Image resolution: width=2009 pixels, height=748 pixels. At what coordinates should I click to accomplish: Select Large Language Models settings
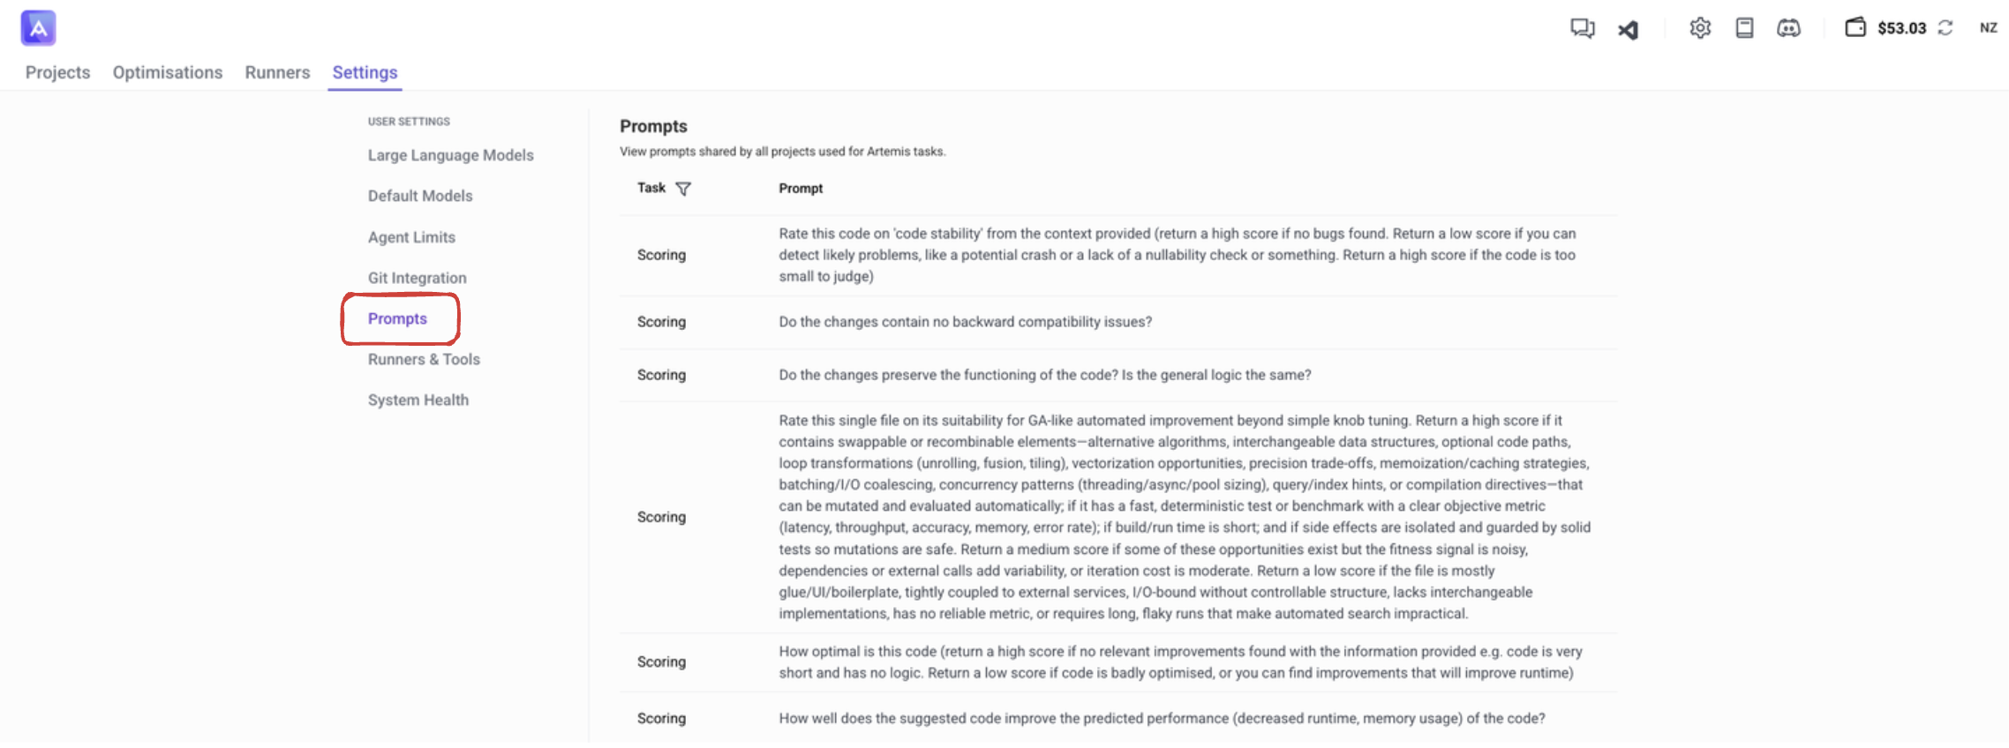450,155
